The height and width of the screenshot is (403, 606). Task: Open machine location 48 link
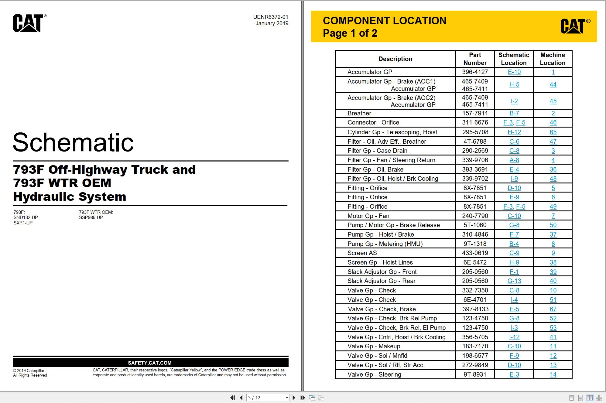pyautogui.click(x=553, y=179)
